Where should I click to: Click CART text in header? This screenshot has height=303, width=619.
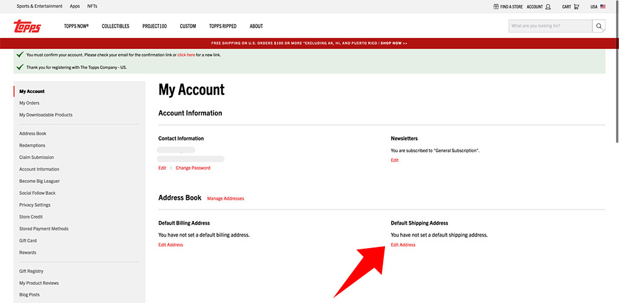pos(566,7)
